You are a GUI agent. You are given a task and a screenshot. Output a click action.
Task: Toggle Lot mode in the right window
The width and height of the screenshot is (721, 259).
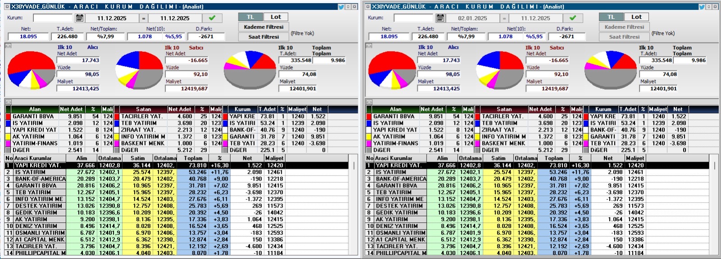pyautogui.click(x=636, y=17)
